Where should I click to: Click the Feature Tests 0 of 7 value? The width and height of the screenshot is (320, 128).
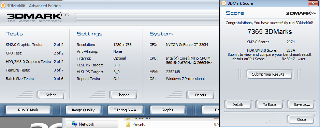tap(59, 70)
